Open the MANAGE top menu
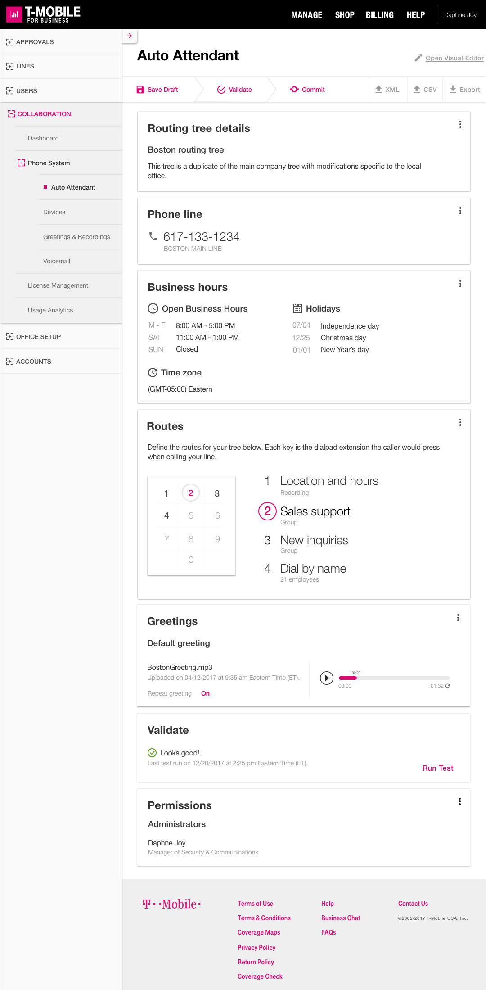 [x=306, y=15]
